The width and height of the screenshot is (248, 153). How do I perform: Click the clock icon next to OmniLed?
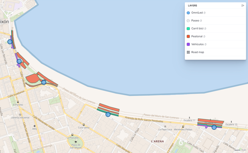(x=204, y=13)
